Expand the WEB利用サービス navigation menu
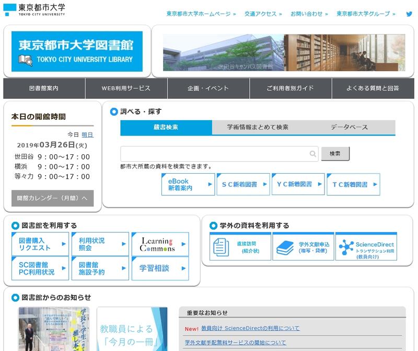Screen dimensions: 418x351 126,88
